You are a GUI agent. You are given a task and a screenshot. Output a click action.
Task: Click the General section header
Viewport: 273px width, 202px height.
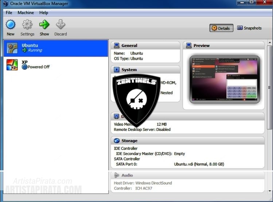tap(145, 46)
